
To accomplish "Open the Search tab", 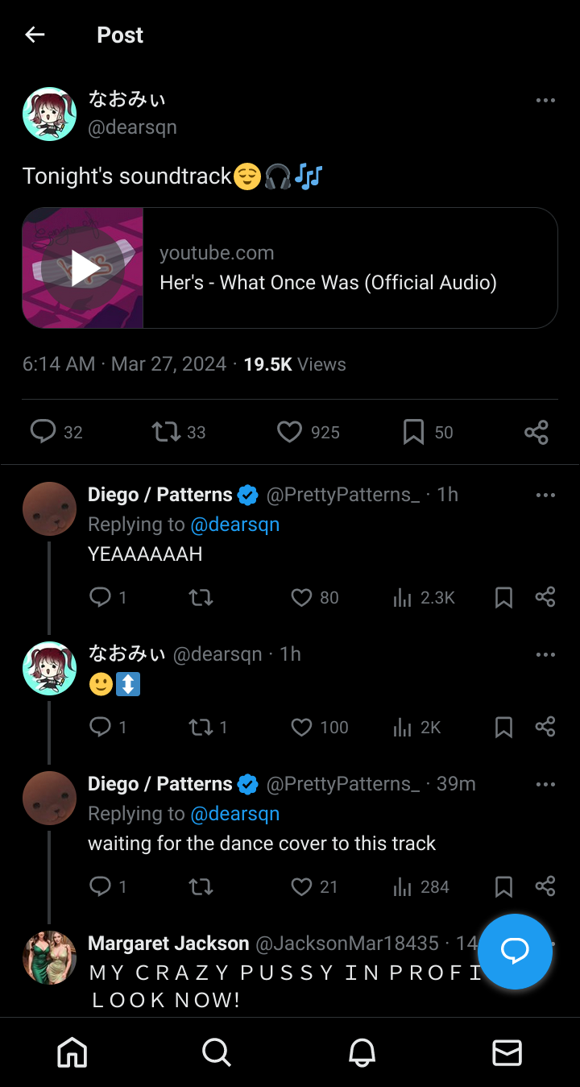I will (x=217, y=1052).
